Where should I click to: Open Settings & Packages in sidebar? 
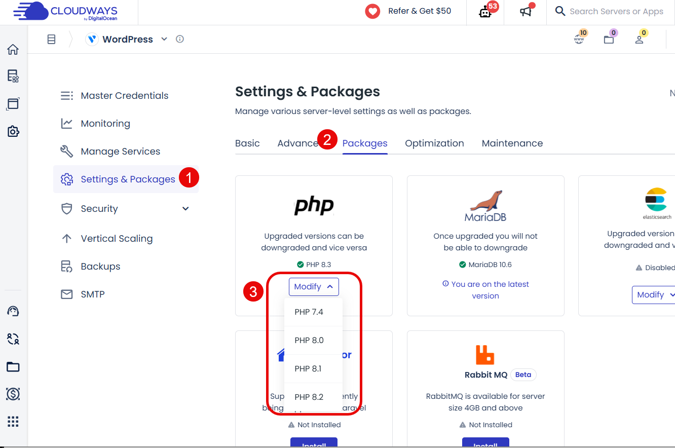point(126,179)
